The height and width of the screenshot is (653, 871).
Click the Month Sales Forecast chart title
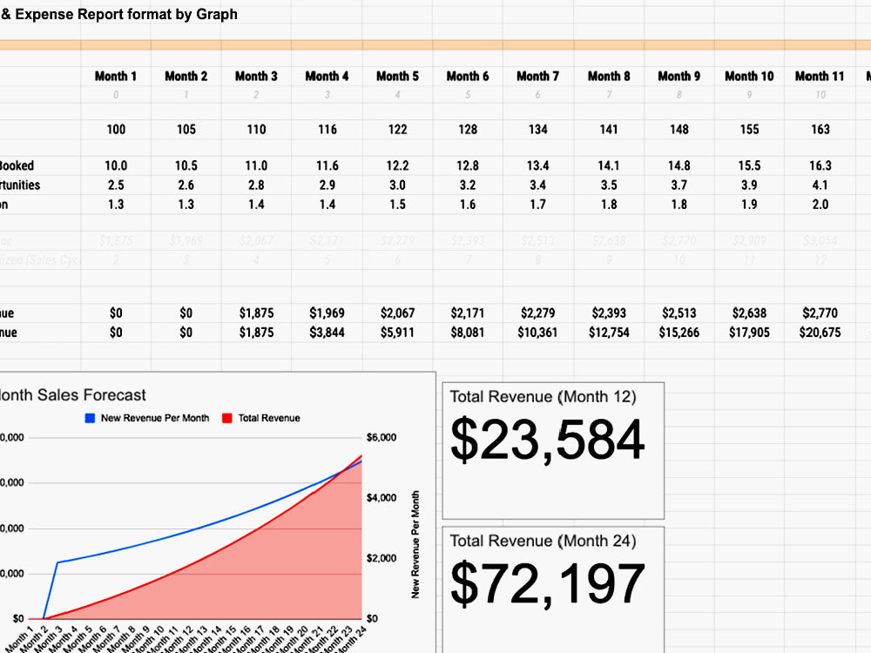(x=70, y=395)
